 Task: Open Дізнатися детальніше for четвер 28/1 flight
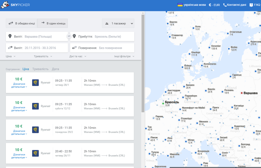[x=19, y=85]
